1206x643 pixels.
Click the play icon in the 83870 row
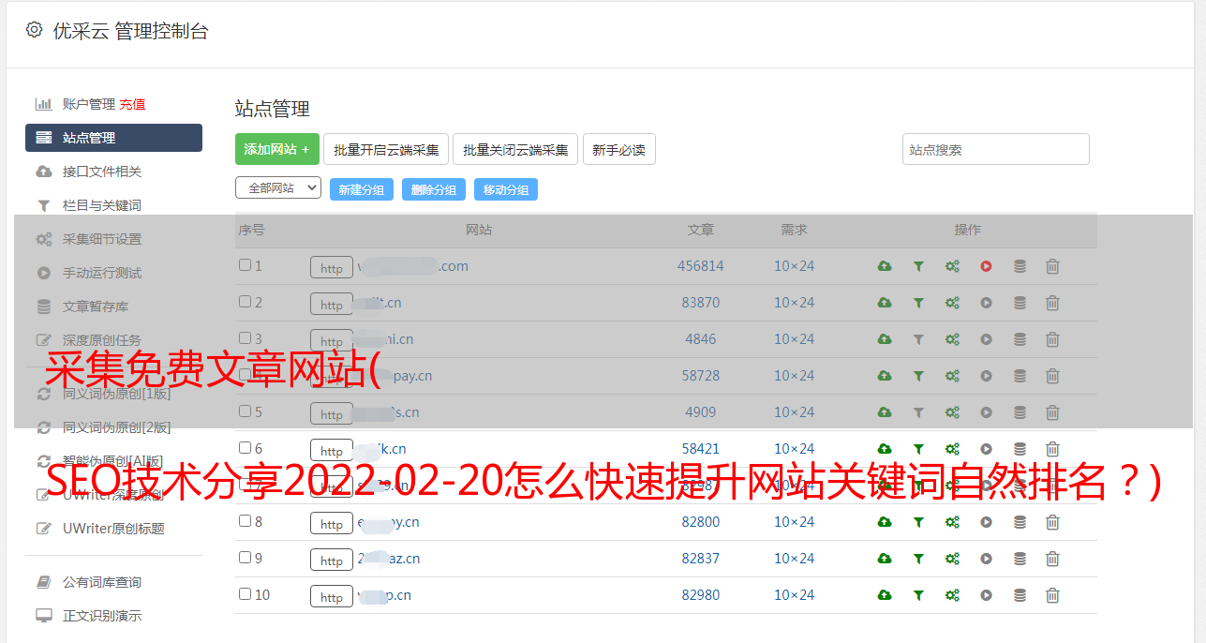coord(986,303)
